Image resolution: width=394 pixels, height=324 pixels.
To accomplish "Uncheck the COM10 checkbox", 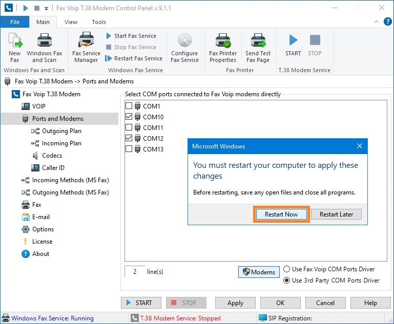I will [x=129, y=117].
